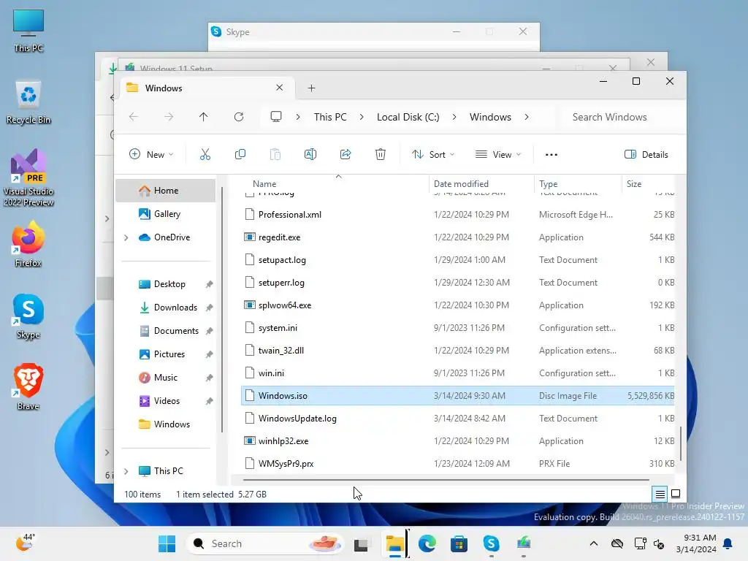Click the Delete trash can icon
The height and width of the screenshot is (561, 748).
point(380,154)
